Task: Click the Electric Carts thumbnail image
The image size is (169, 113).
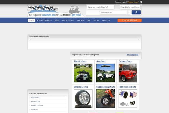Action: pyautogui.click(x=83, y=73)
